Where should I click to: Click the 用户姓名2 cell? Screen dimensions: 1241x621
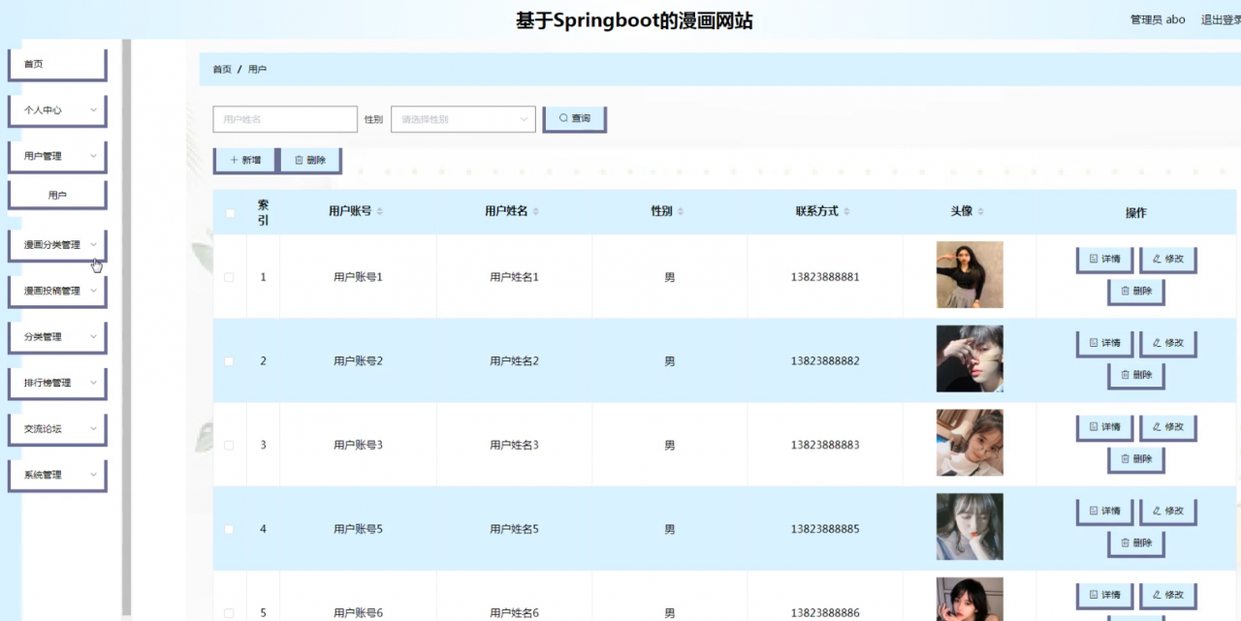[x=514, y=361]
